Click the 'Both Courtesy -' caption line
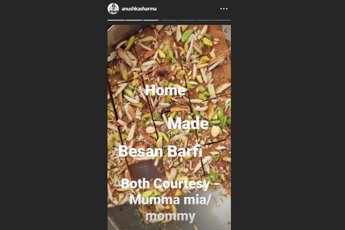This screenshot has height=230, width=345. coord(170,184)
